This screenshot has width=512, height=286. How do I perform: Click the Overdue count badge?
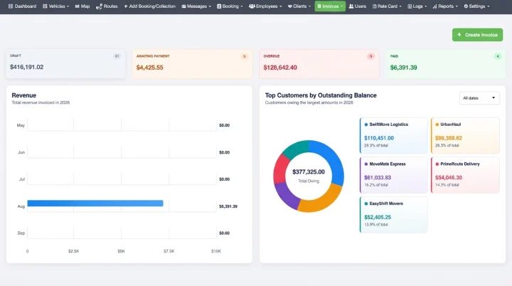click(x=370, y=56)
